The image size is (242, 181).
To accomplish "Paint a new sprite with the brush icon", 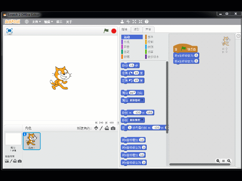I will [x=101, y=128].
